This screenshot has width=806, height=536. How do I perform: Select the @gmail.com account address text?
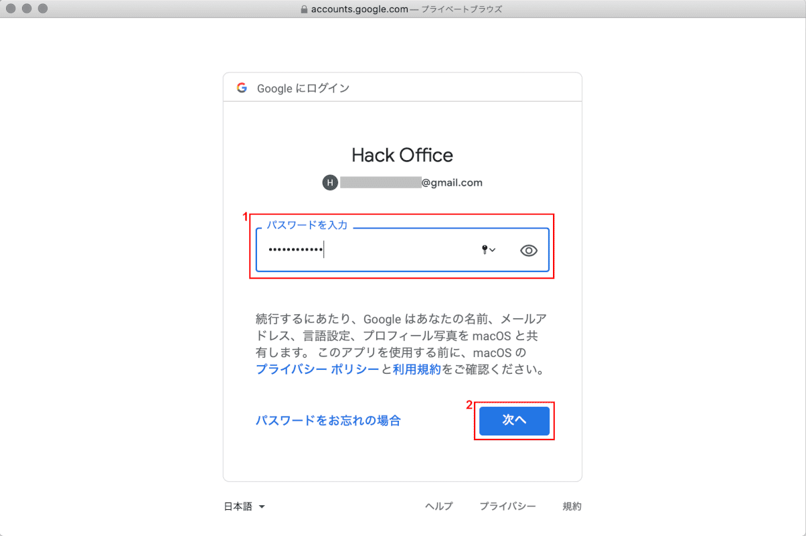click(452, 182)
